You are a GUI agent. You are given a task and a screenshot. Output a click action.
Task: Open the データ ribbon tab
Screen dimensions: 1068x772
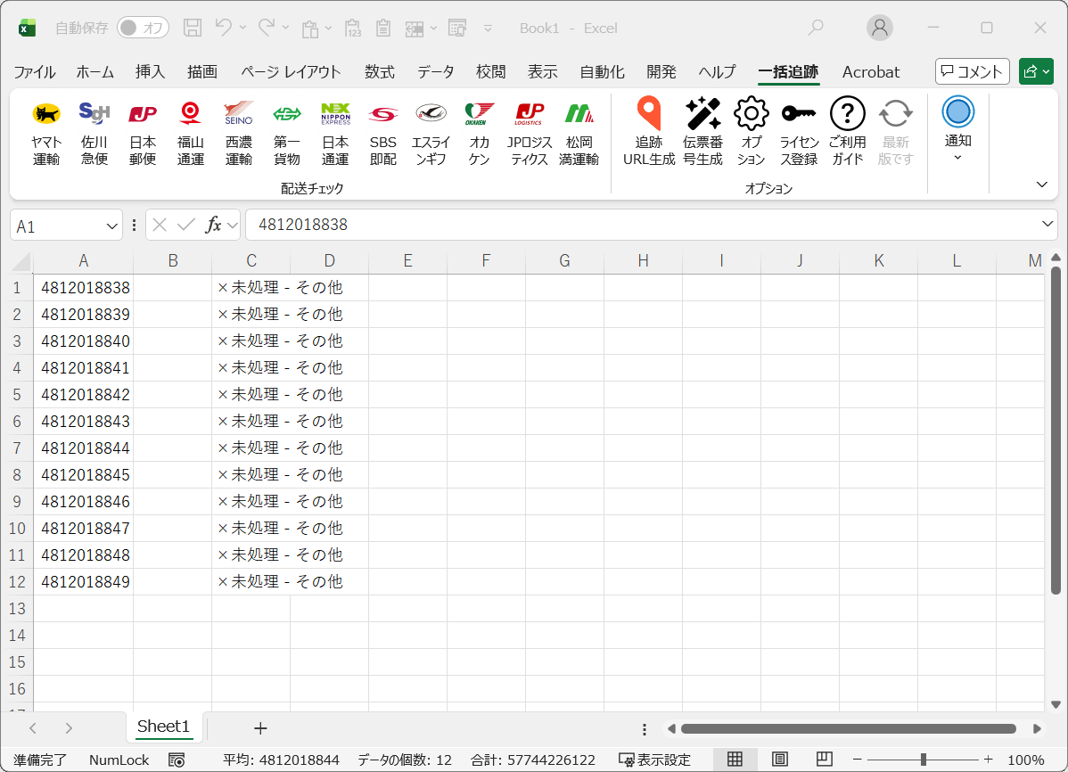435,72
